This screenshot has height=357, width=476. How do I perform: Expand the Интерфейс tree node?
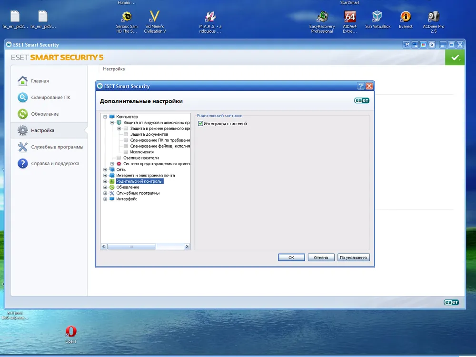click(105, 199)
